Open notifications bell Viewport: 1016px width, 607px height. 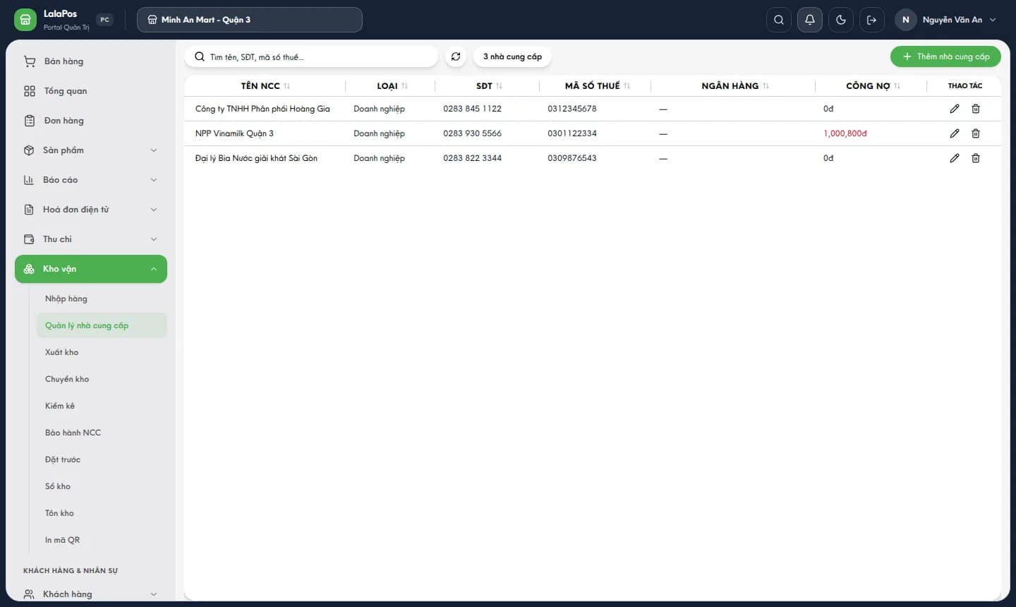810,20
